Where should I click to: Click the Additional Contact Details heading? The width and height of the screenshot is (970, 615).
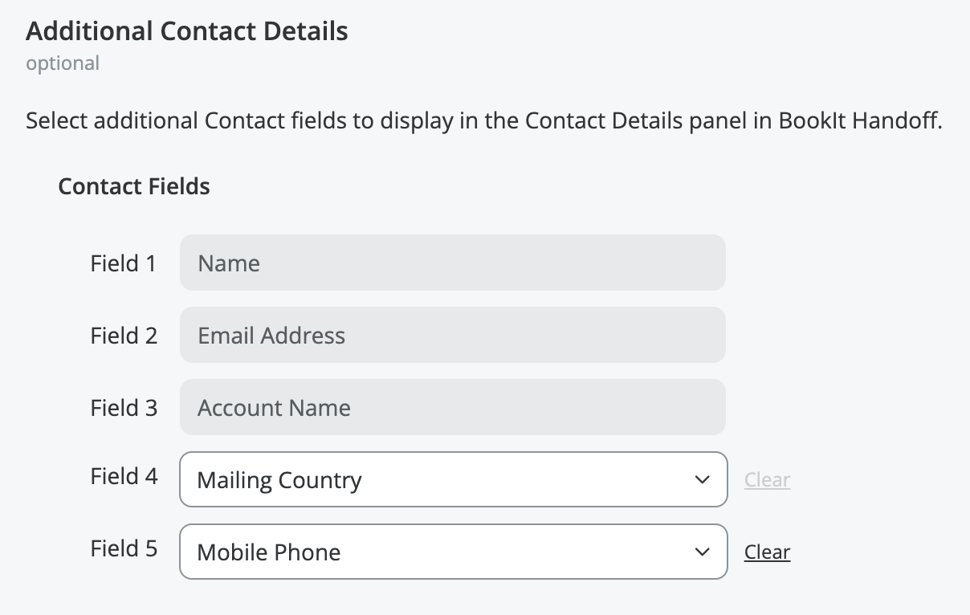point(187,31)
